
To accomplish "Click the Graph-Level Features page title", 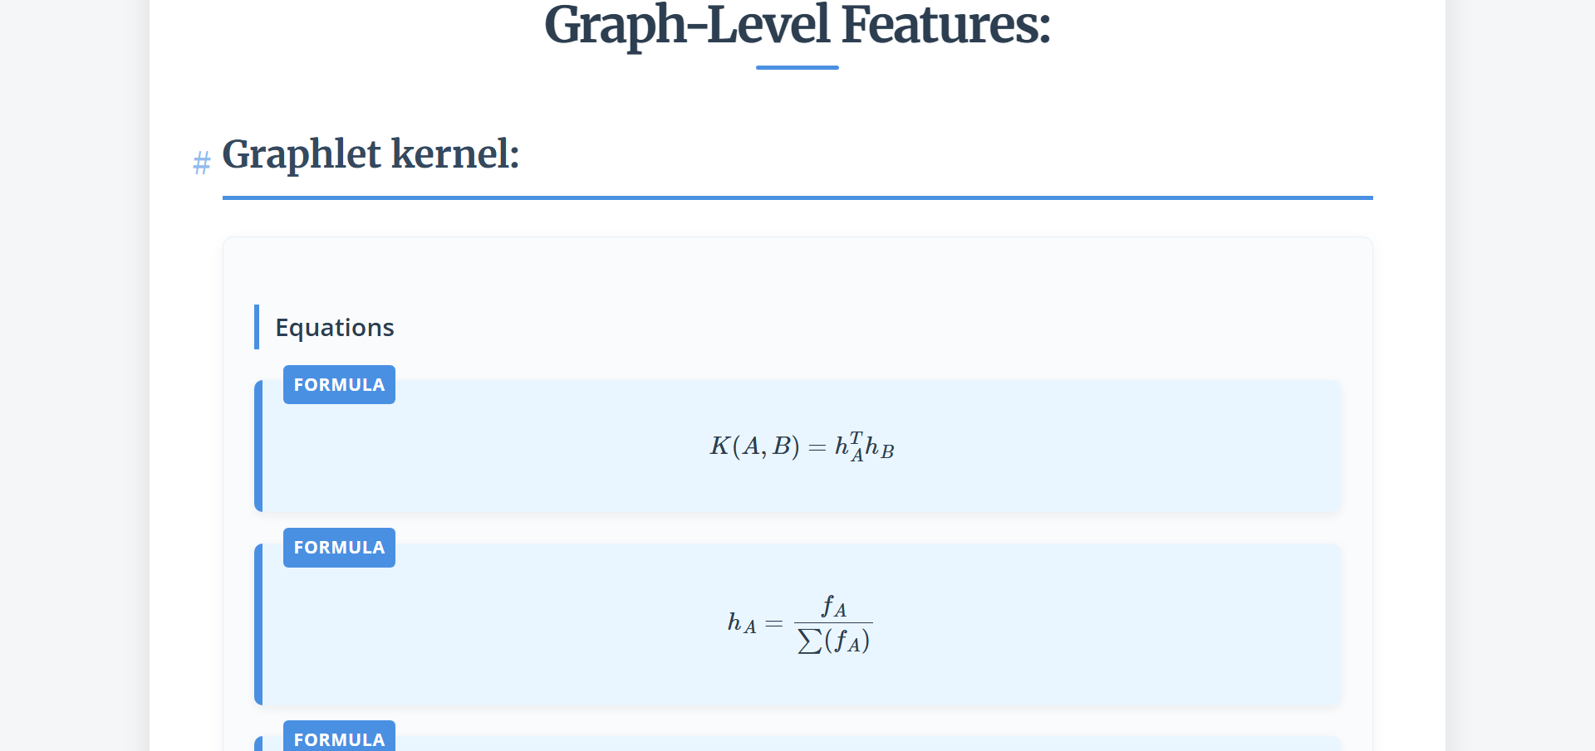I will (797, 25).
